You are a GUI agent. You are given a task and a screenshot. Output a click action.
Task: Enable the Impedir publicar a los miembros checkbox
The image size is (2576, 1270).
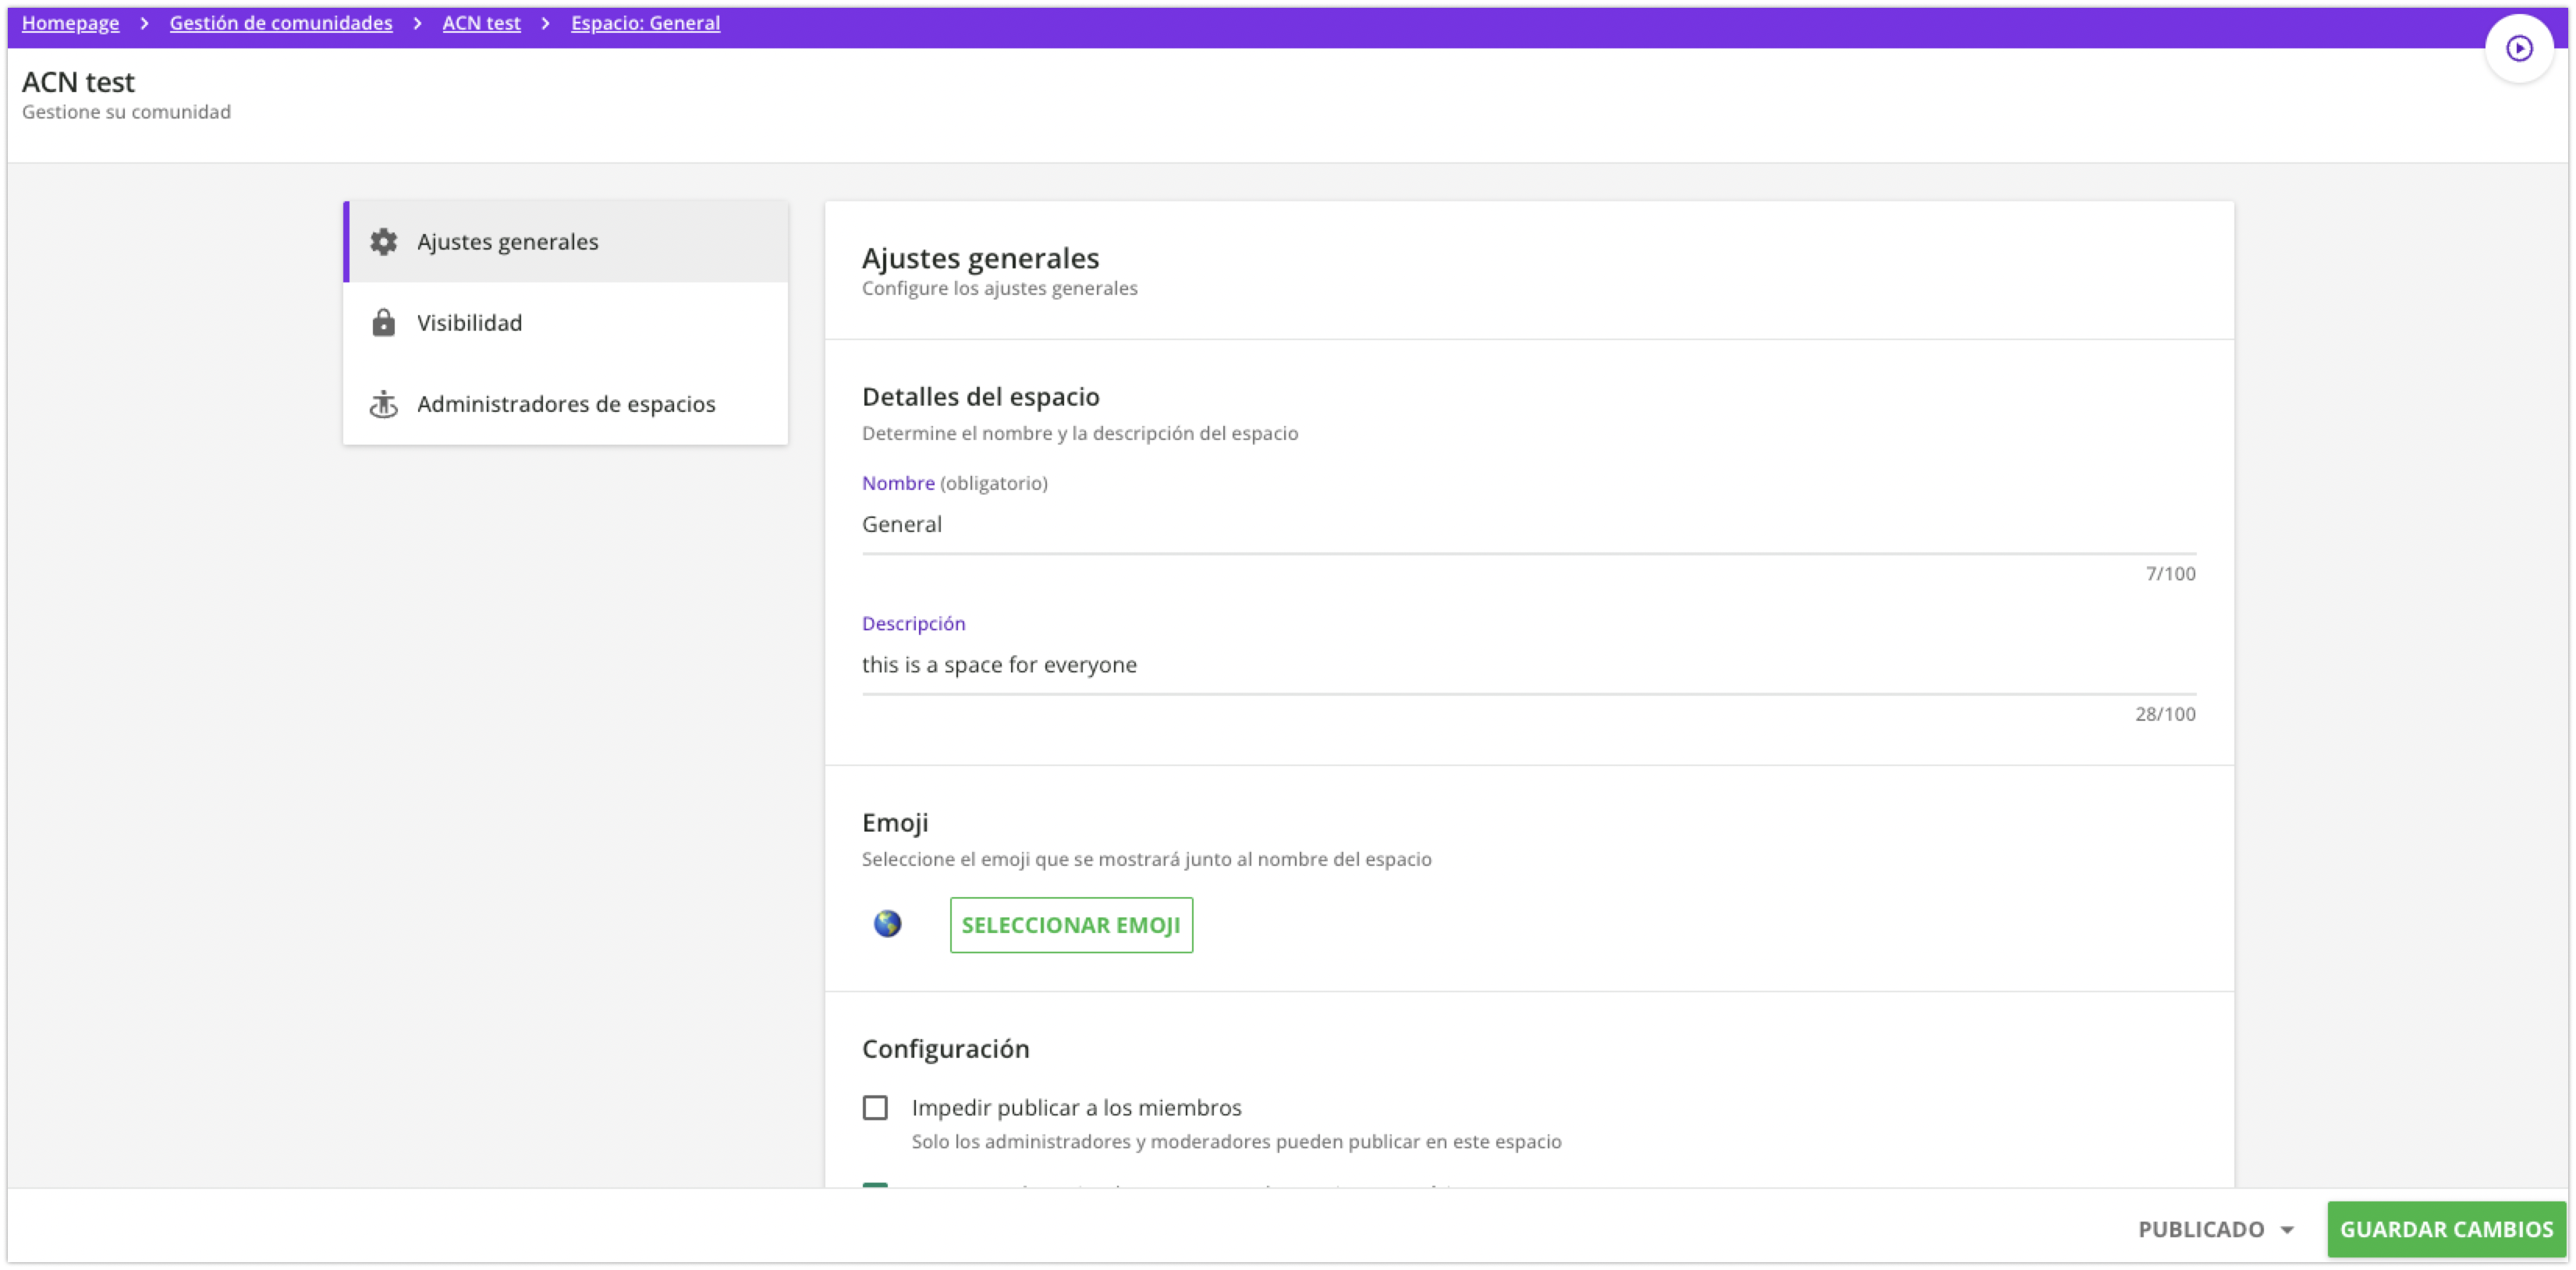tap(875, 1107)
